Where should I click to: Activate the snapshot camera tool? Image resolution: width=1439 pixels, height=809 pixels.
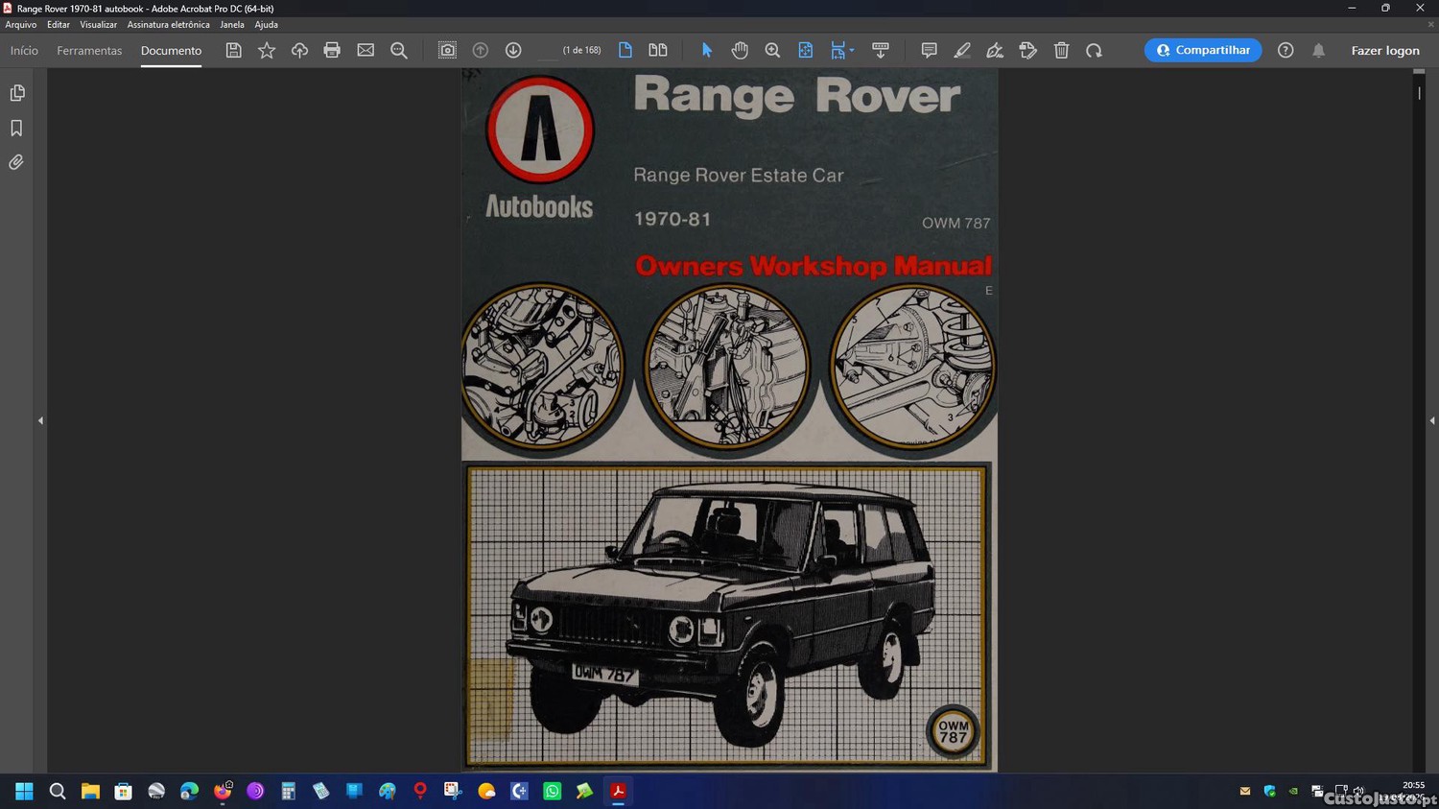pyautogui.click(x=447, y=50)
